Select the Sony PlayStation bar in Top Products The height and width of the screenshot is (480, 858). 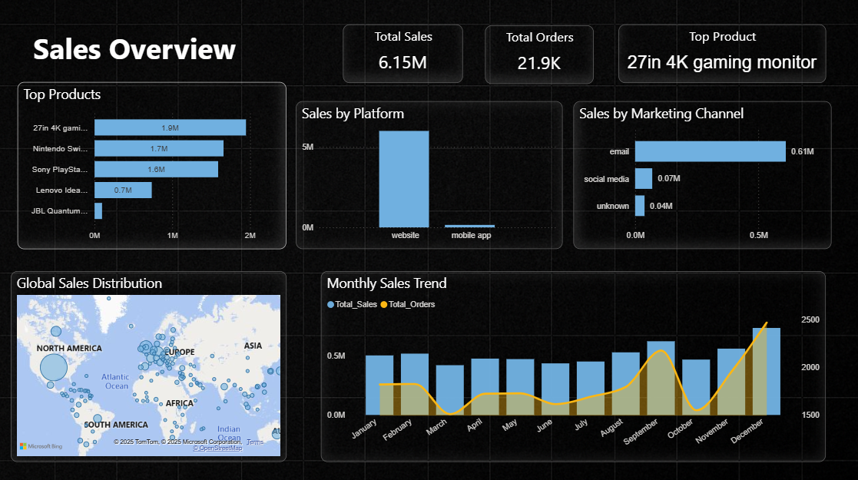coord(156,169)
